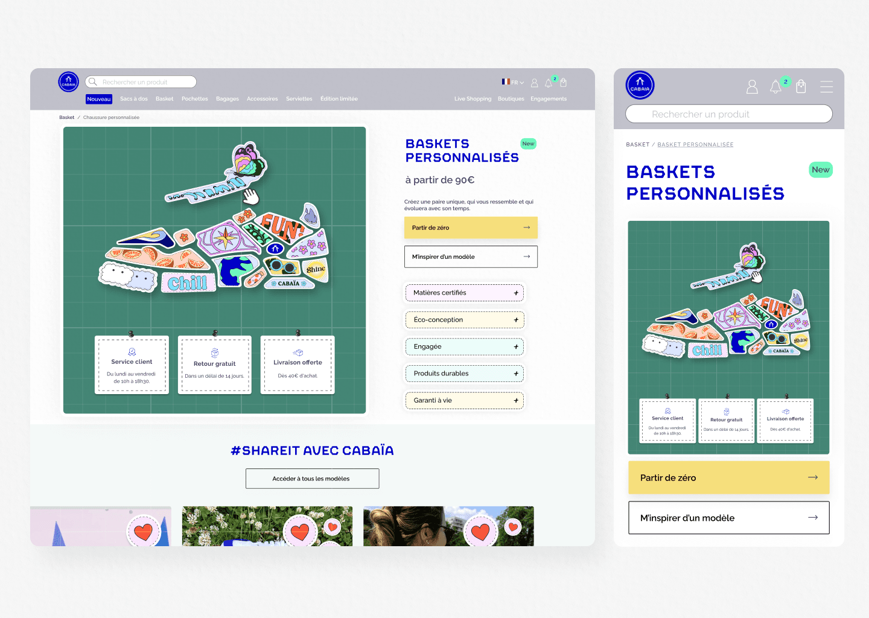Open the Sacs à dos menu

coord(134,99)
